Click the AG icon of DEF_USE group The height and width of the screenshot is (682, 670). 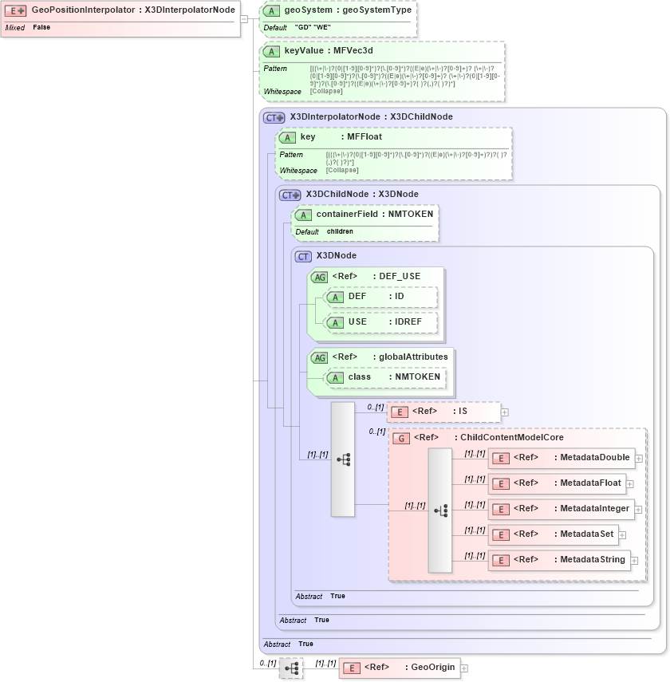[x=320, y=278]
